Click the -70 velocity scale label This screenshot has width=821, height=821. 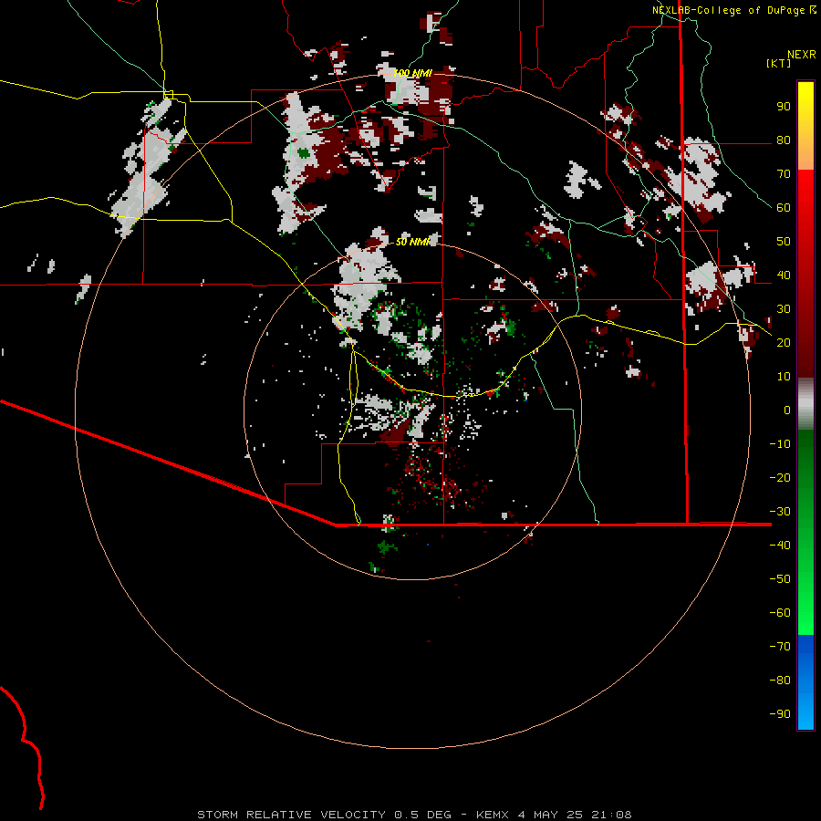tap(780, 647)
